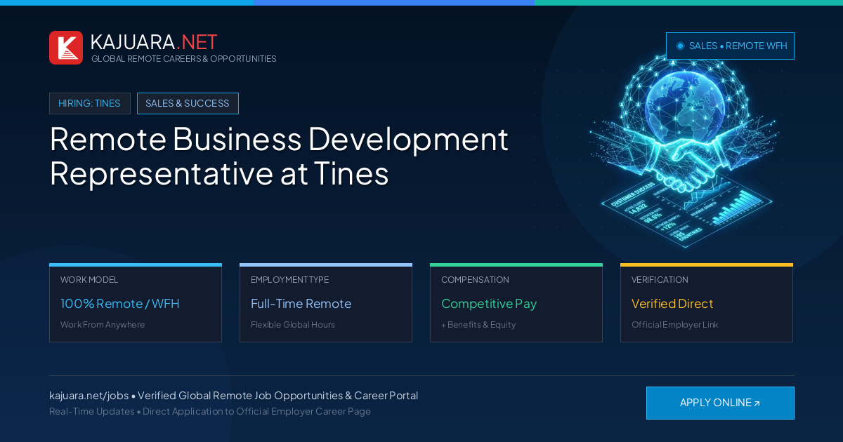Click the 'Competitive Pay' value
Viewport: 843px width, 442px height.
[489, 304]
